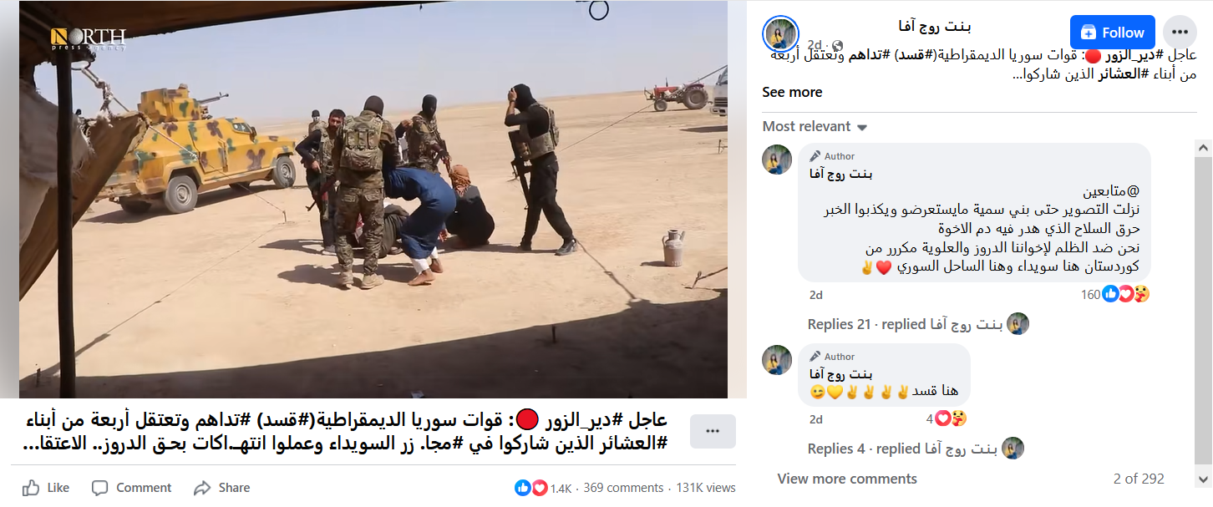Click the Comment speech bubble icon

click(x=100, y=488)
